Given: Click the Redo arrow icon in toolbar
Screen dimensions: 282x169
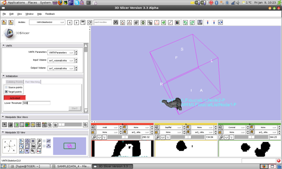Looking at the screenshot, I should click(x=192, y=23).
